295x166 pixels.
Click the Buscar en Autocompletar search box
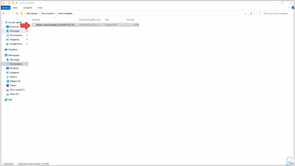coord(275,14)
